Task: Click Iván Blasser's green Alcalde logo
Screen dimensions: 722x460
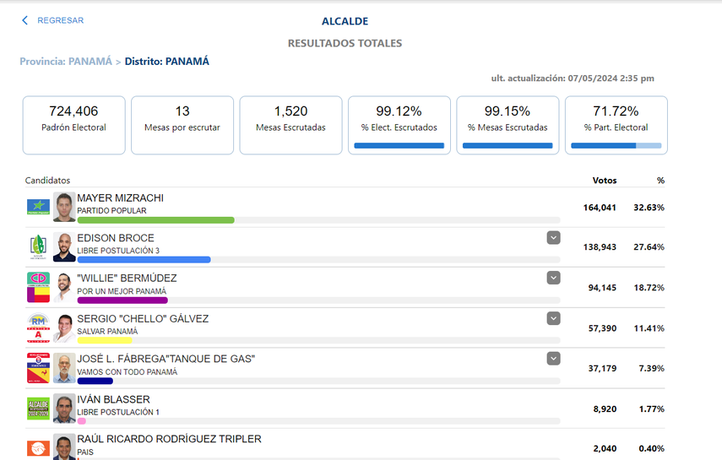Action: pos(38,409)
